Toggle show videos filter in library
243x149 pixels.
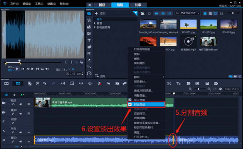click(157, 14)
